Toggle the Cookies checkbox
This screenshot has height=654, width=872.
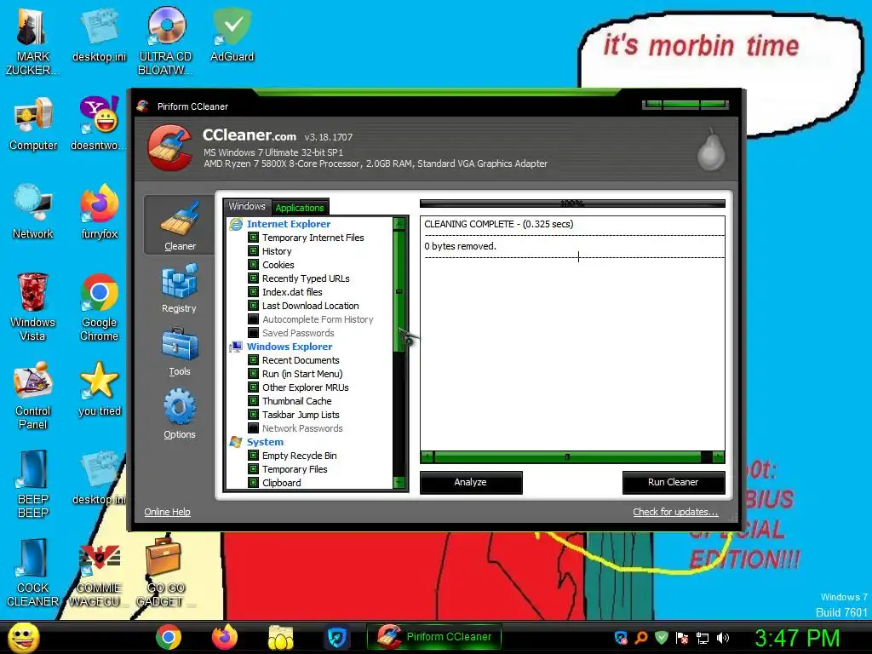[253, 265]
